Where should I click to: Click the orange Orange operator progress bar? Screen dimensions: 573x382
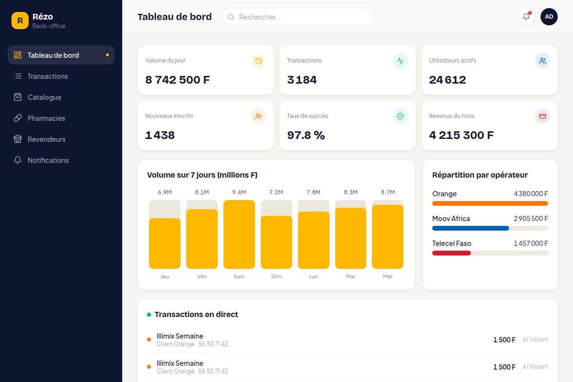490,203
